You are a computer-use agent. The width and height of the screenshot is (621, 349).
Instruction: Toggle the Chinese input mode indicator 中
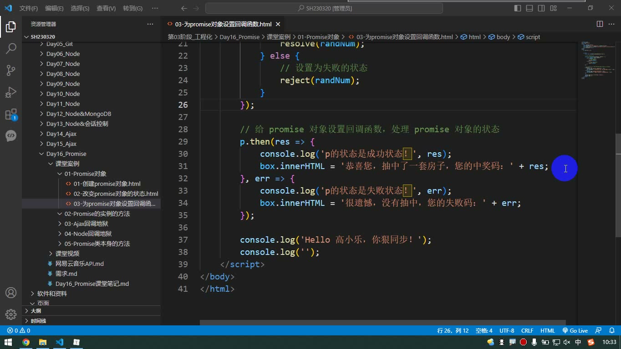578,342
